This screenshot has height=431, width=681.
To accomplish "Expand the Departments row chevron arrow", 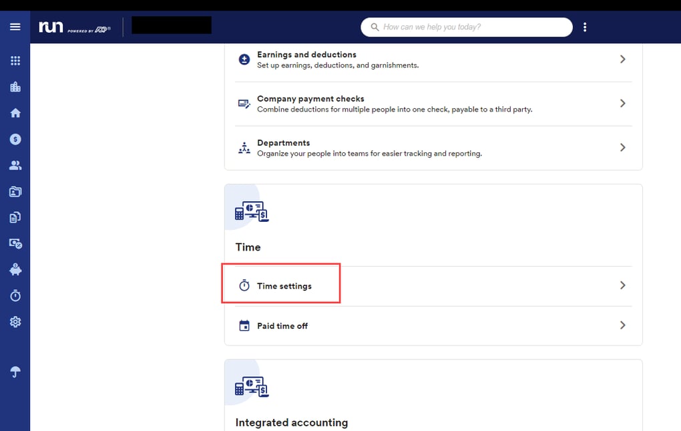I will 622,148.
